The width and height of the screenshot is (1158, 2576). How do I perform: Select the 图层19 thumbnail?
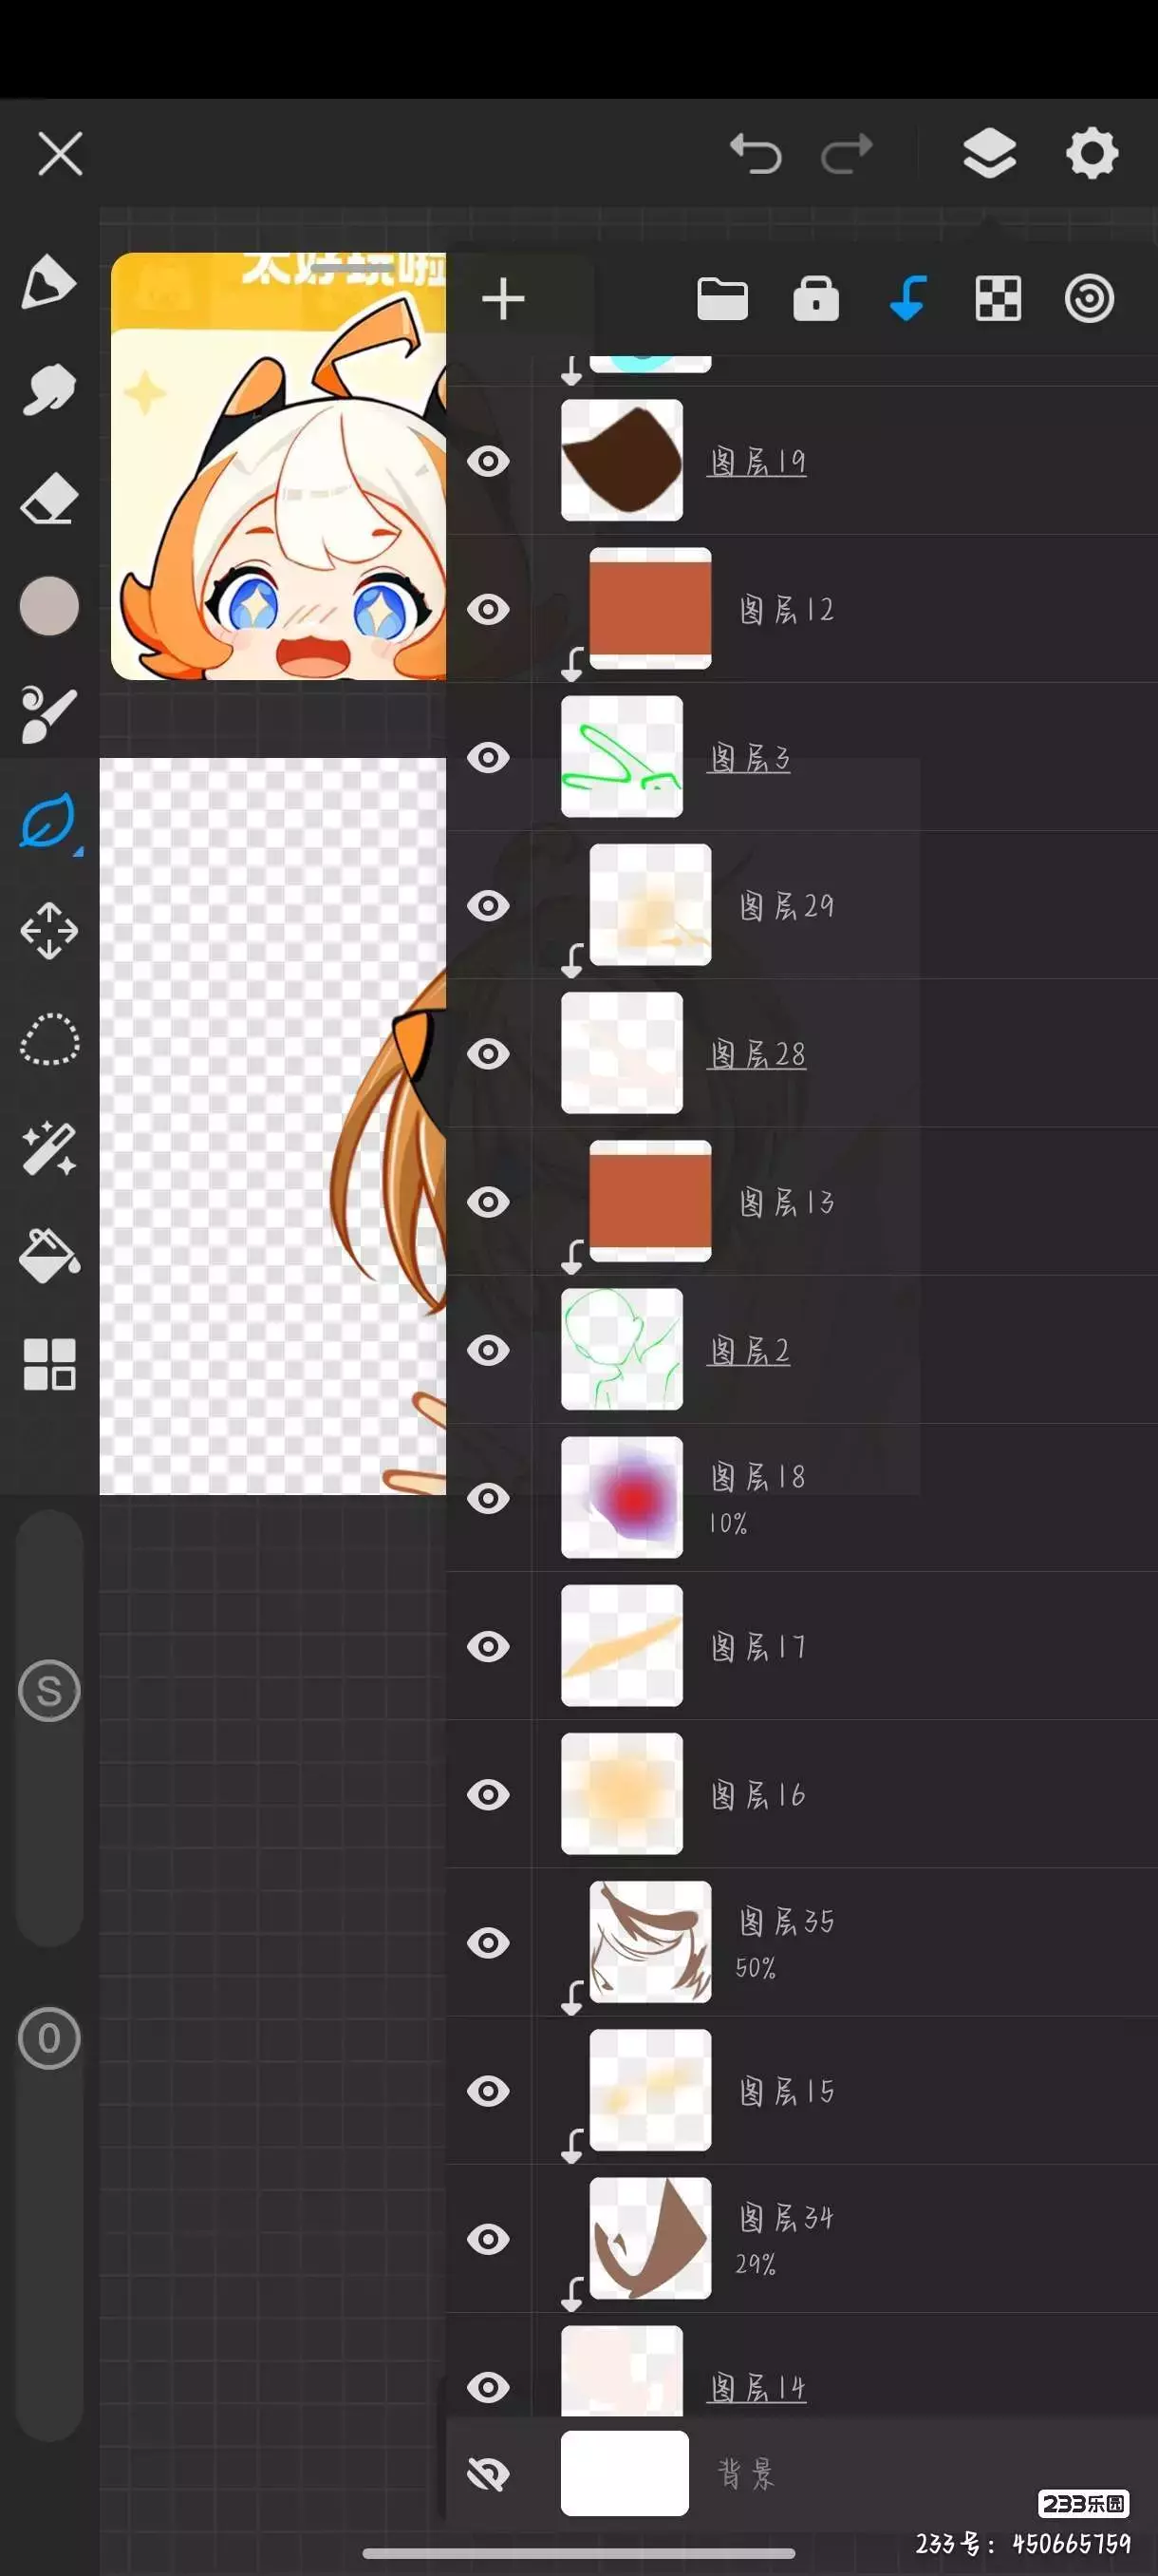622,460
